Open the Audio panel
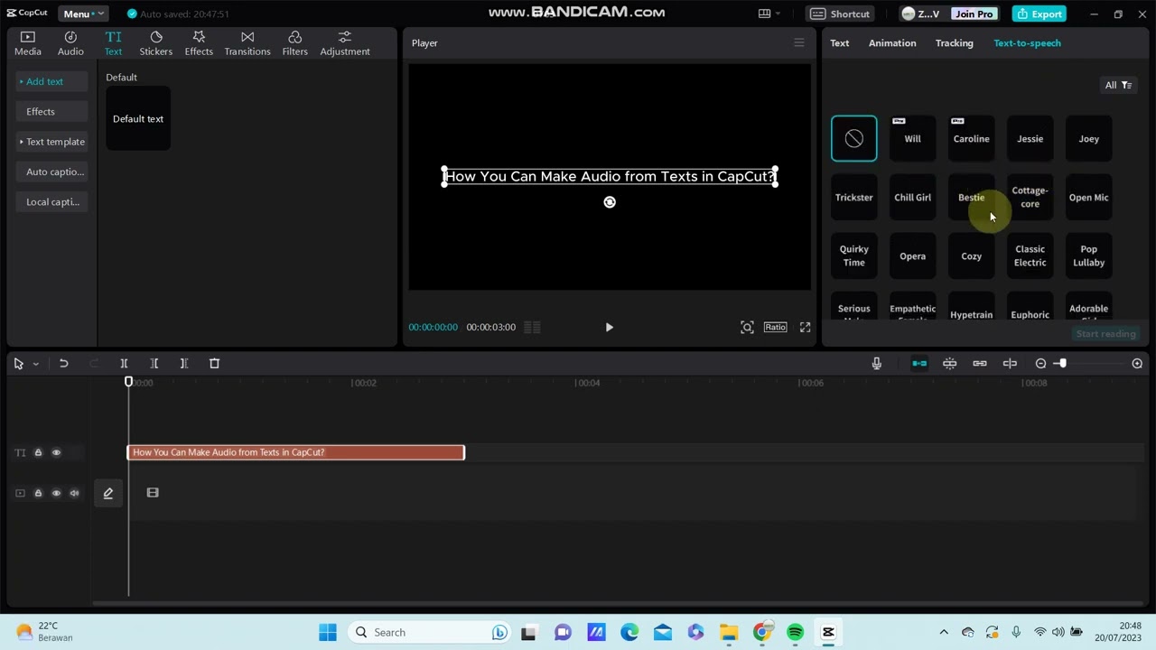This screenshot has width=1156, height=650. click(70, 42)
